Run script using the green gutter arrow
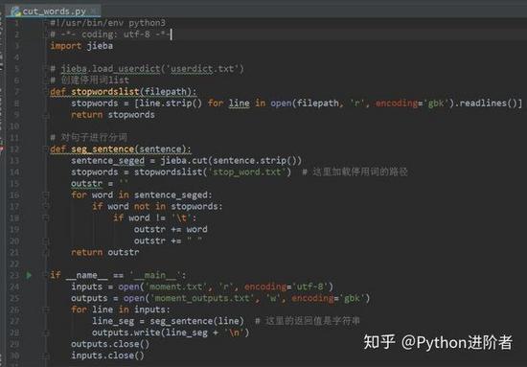Screen dimensions: 527x367 click(x=29, y=276)
